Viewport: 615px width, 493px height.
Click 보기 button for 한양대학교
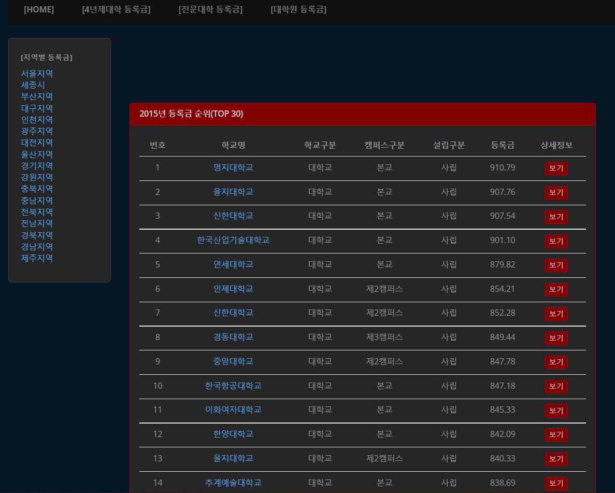click(x=556, y=435)
